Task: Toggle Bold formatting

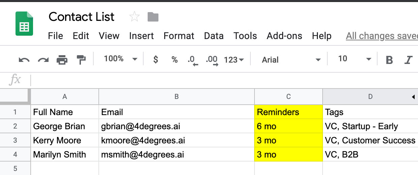Action: coord(389,60)
